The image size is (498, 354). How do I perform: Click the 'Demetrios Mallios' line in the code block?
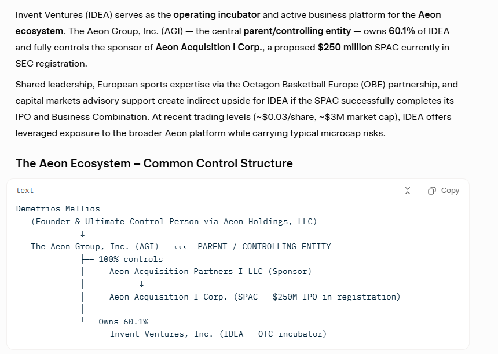[58, 209]
